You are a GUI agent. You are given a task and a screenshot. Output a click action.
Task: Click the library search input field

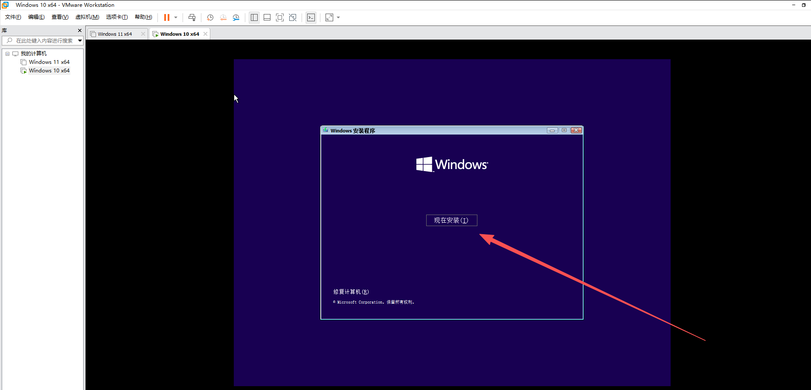click(42, 41)
